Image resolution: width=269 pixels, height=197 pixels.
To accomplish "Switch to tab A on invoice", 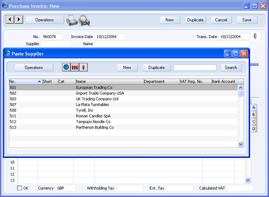I will pyautogui.click(x=254, y=108).
